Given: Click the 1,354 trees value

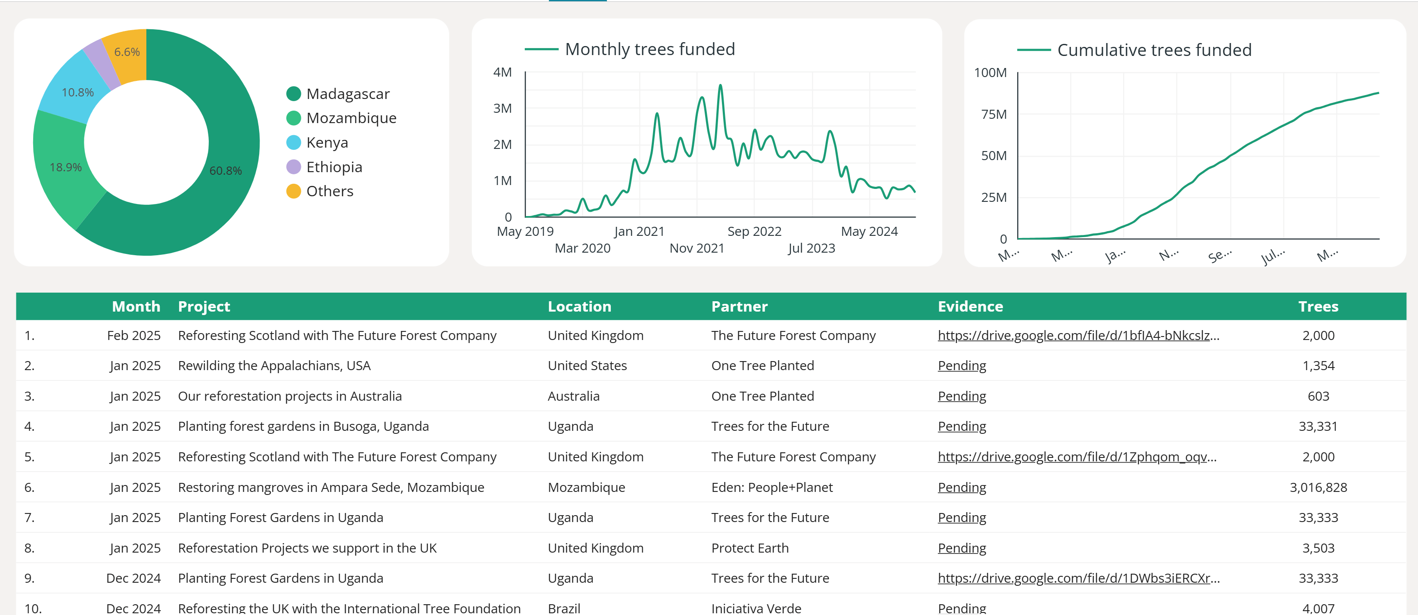Looking at the screenshot, I should [x=1318, y=366].
